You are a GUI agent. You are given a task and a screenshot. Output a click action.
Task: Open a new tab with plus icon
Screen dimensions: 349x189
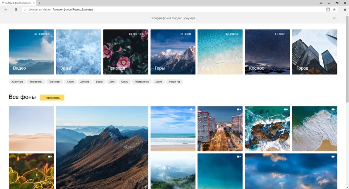pos(39,3)
